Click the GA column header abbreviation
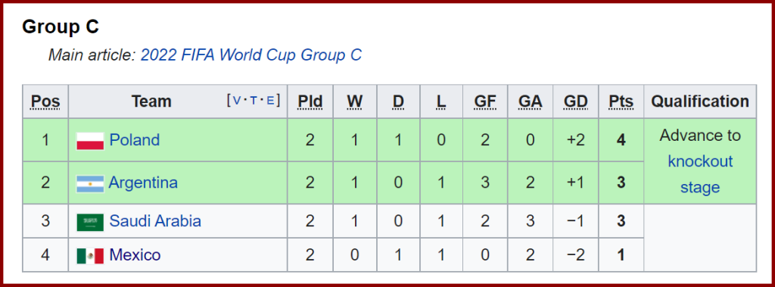This screenshot has height=287, width=775. tap(531, 101)
